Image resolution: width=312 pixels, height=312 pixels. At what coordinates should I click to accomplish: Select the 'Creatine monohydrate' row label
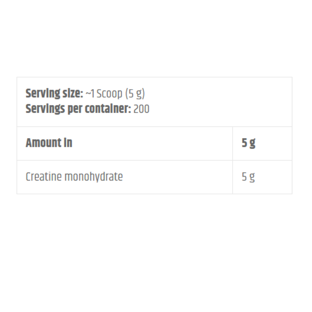click(74, 177)
